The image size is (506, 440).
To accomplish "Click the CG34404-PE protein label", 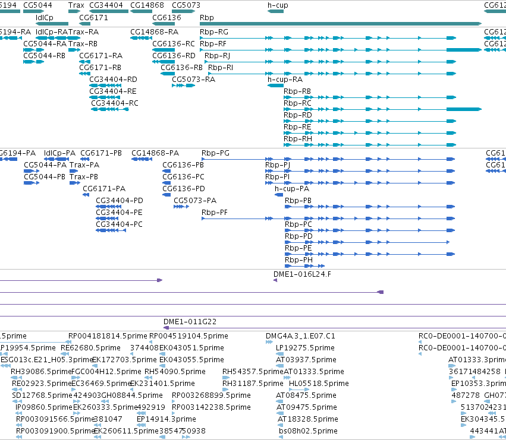I will coord(119,213).
